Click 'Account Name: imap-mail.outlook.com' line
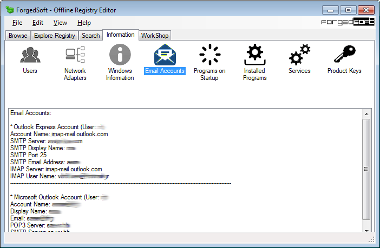This screenshot has width=380, height=248. pyautogui.click(x=59, y=134)
